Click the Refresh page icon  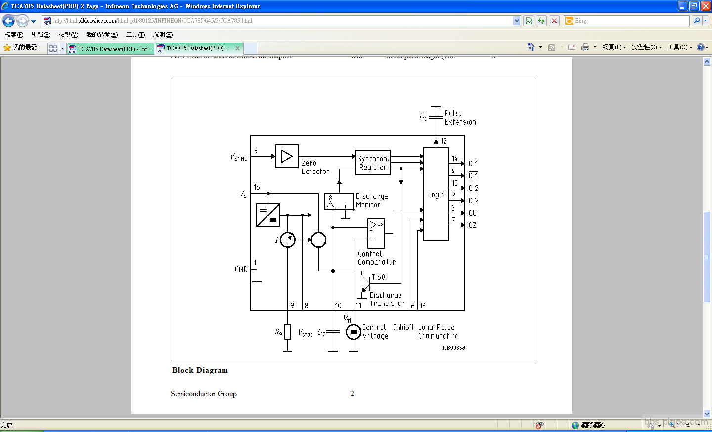(x=541, y=21)
